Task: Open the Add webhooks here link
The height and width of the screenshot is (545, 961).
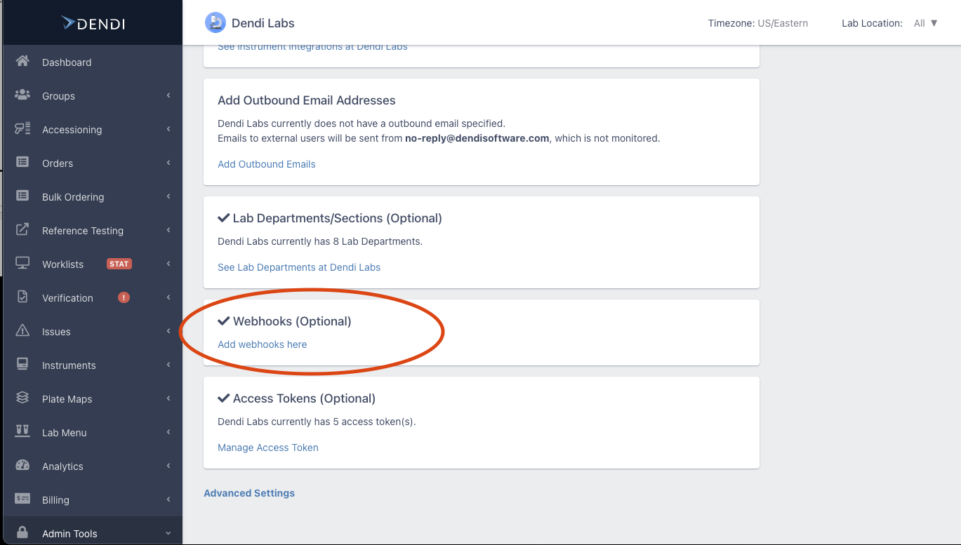Action: pos(262,344)
